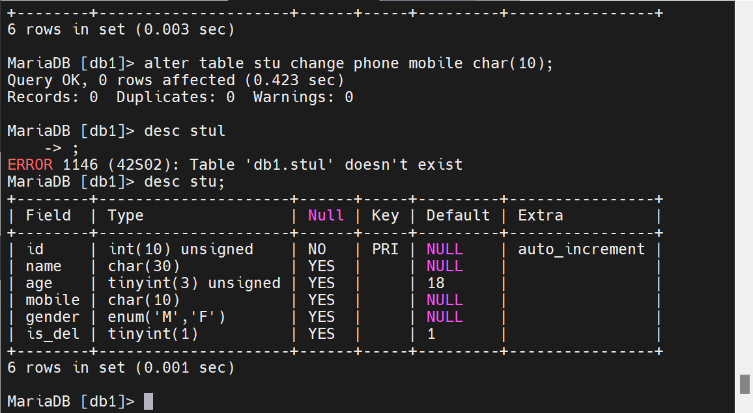Click the Type column header
The width and height of the screenshot is (753, 413).
click(x=125, y=216)
